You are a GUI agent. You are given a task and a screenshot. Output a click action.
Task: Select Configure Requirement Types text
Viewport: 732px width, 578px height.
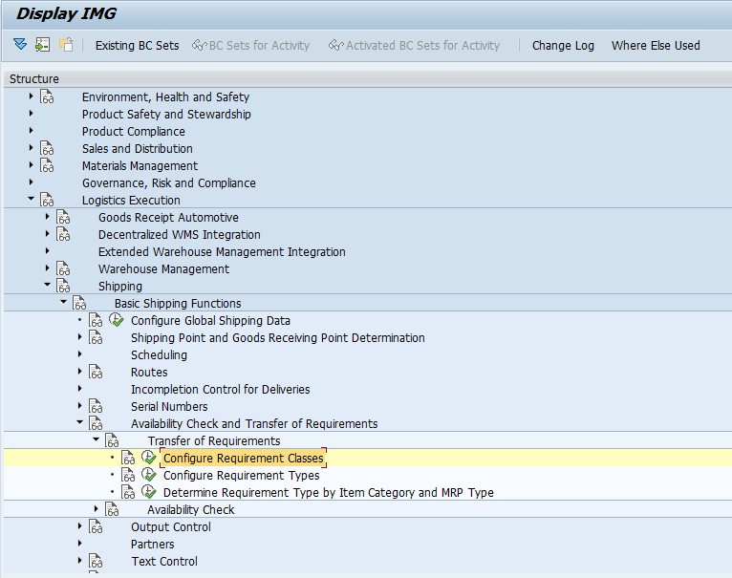(x=242, y=475)
